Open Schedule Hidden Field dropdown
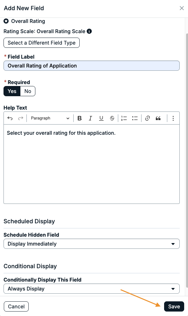The height and width of the screenshot is (316, 188). point(91,244)
